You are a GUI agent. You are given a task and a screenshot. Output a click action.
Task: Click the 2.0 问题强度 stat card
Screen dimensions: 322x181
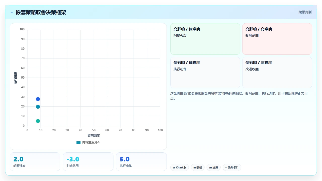35,162
